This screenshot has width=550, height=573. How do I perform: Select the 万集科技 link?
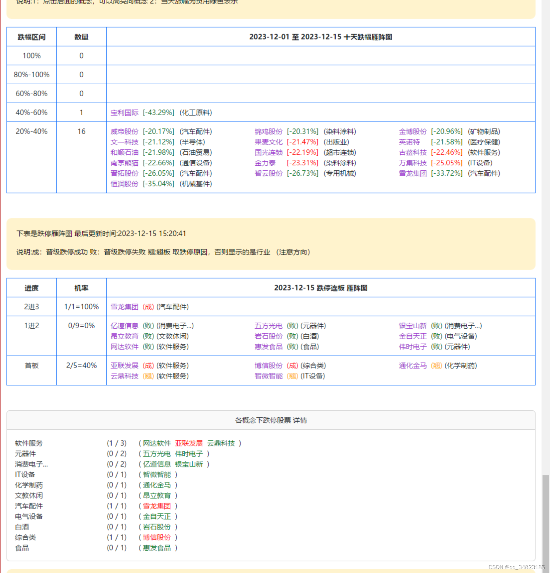(x=412, y=163)
